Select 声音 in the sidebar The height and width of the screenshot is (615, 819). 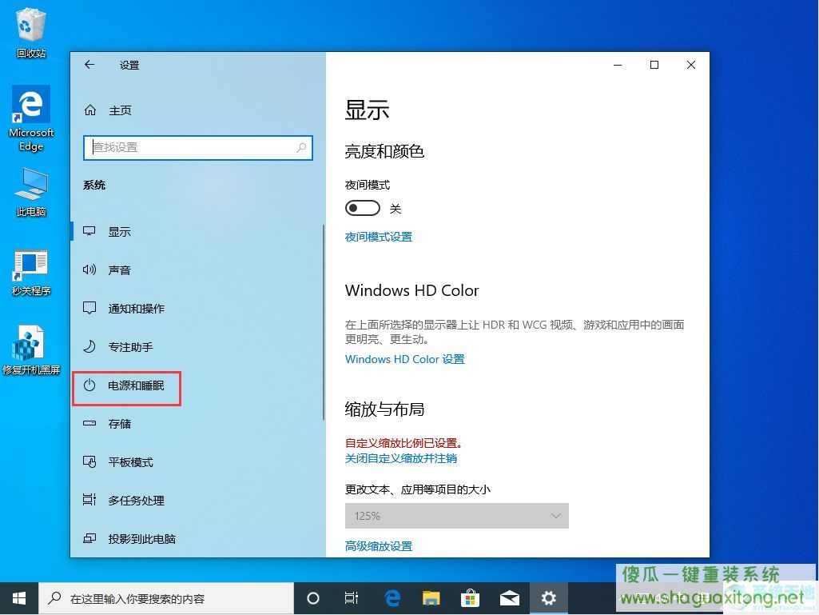pyautogui.click(x=119, y=270)
